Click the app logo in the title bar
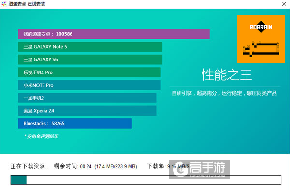290x190 pixels. pos(4,4)
